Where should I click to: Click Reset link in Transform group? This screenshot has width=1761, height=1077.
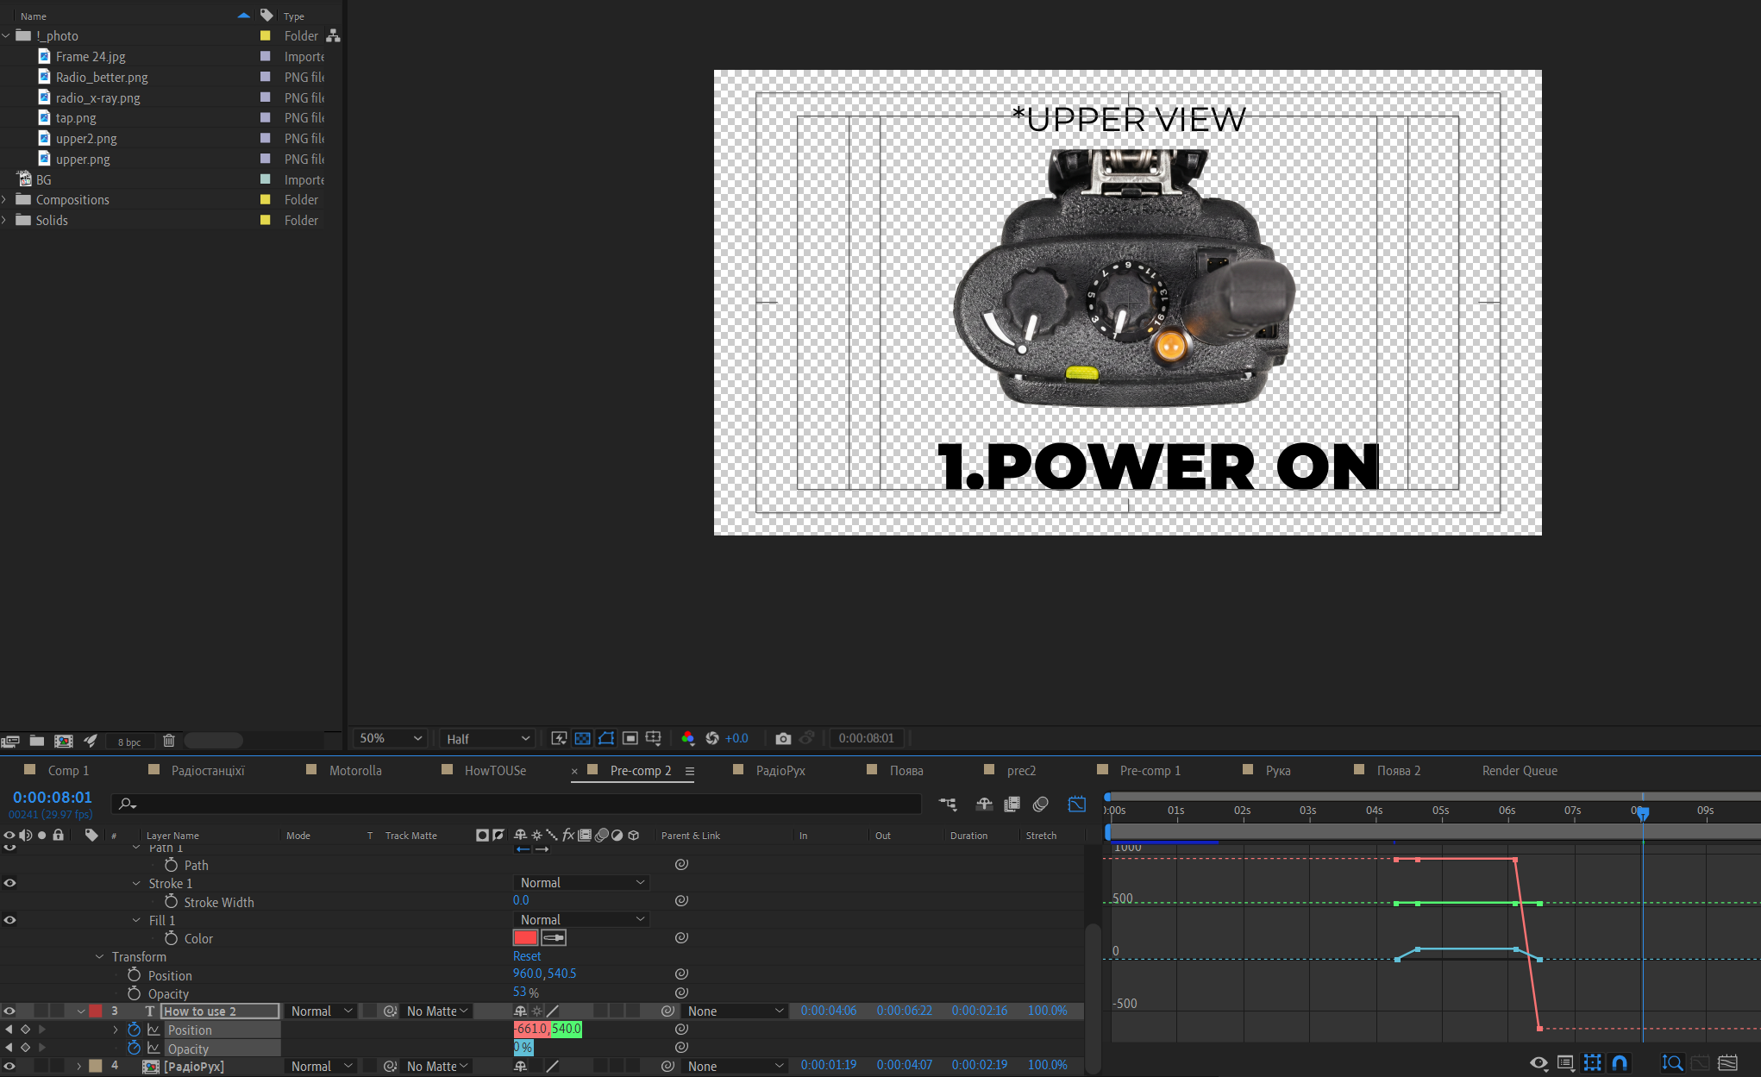pos(527,956)
